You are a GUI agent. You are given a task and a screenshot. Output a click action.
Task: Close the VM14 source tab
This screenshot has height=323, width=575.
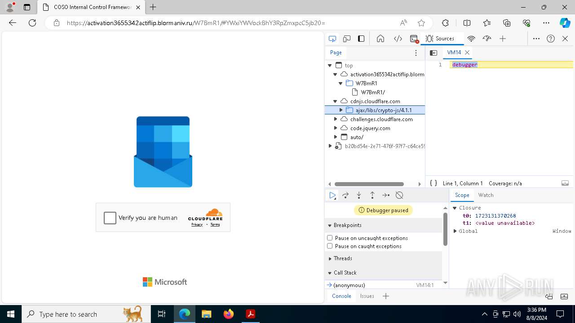pos(467,52)
